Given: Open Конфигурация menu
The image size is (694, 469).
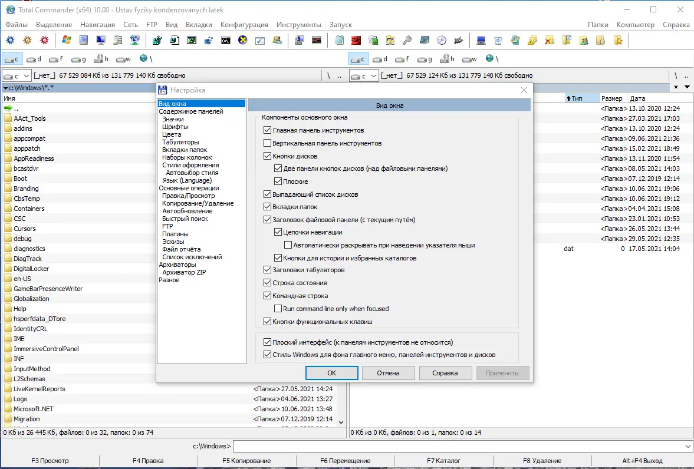Looking at the screenshot, I should click(244, 25).
